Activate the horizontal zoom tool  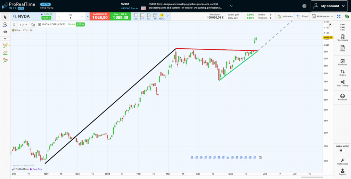pos(5,25)
